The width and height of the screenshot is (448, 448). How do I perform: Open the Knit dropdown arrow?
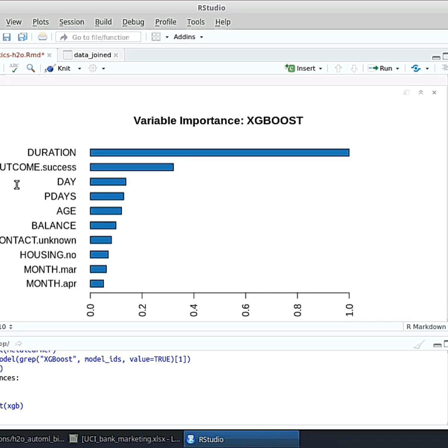point(79,68)
